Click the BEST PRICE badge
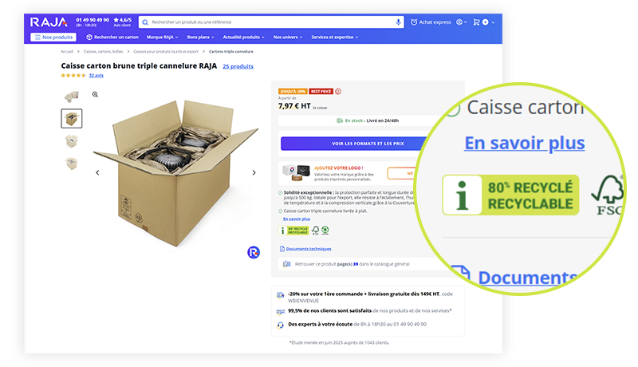Image resolution: width=638 pixels, height=367 pixels. (321, 92)
